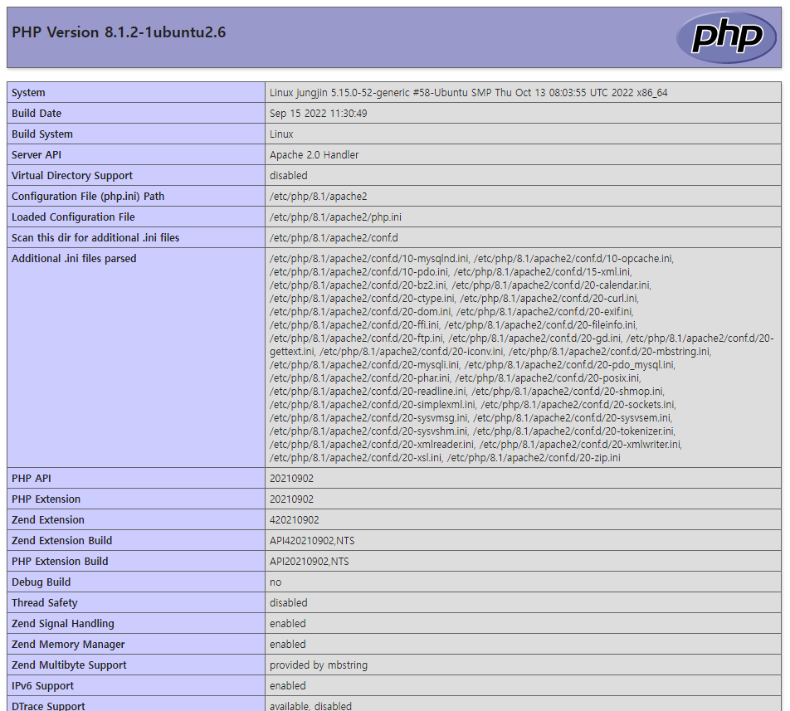Select the /etc/php/8.1/apache2/conf.d value
Viewport: 790px width, 711px height.
[334, 237]
